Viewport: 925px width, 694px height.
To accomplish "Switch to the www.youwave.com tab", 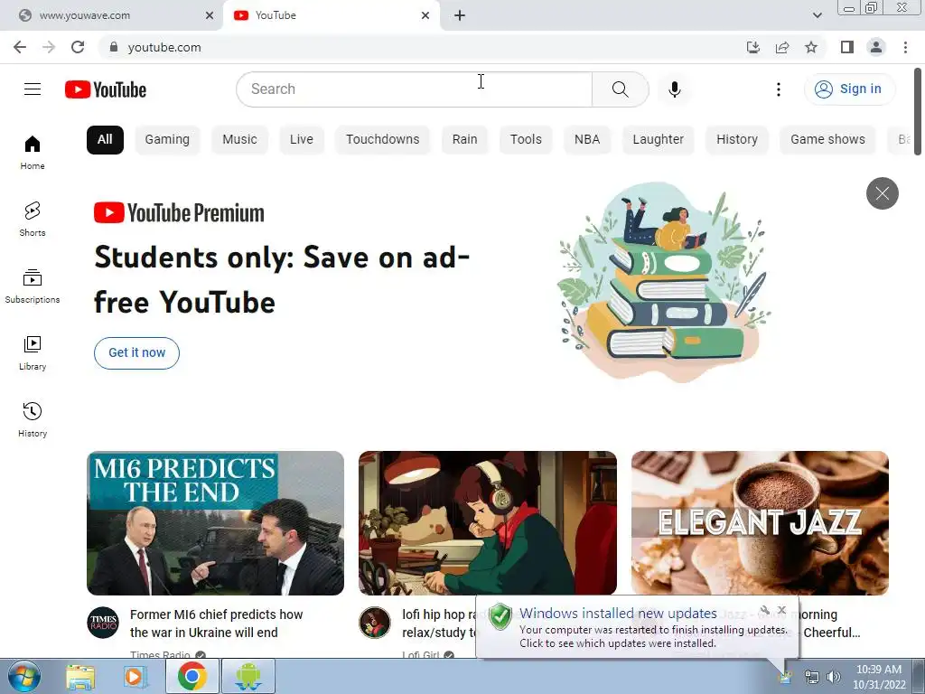I will (109, 15).
